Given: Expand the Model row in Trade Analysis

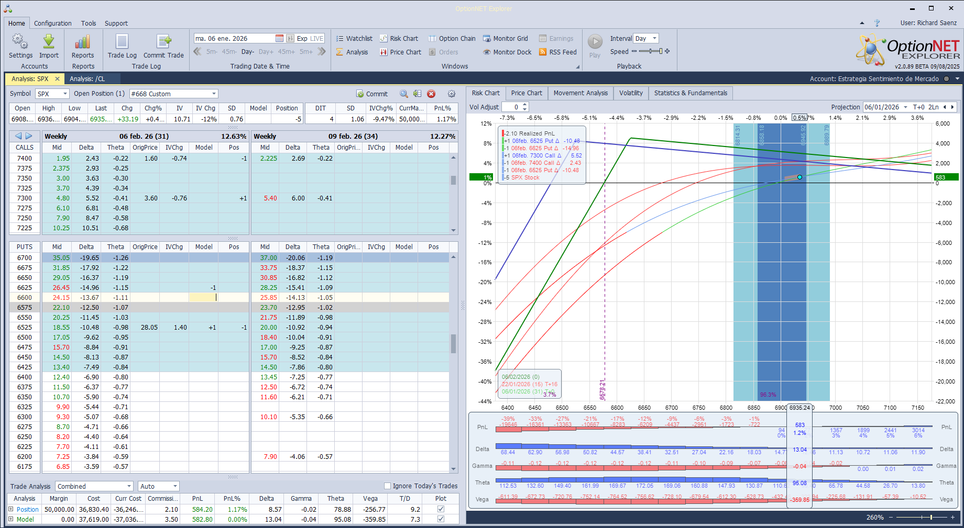Looking at the screenshot, I should [11, 519].
